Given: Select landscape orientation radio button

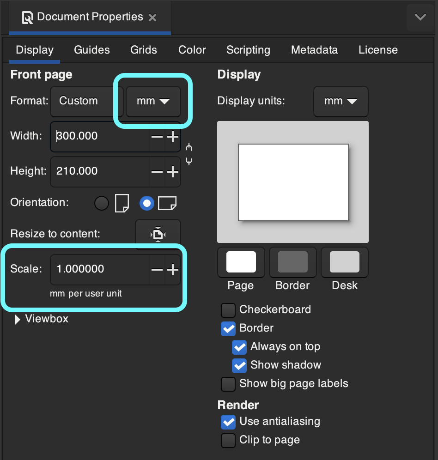Looking at the screenshot, I should pyautogui.click(x=147, y=203).
